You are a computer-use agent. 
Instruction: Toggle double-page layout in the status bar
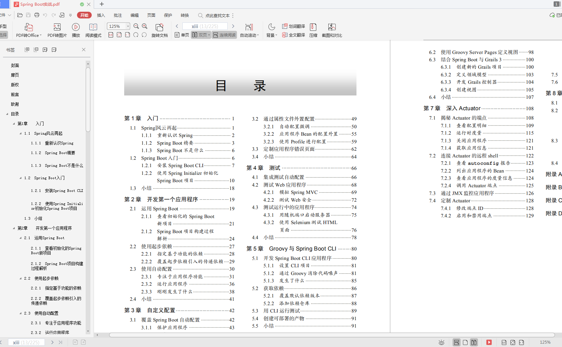click(x=474, y=342)
